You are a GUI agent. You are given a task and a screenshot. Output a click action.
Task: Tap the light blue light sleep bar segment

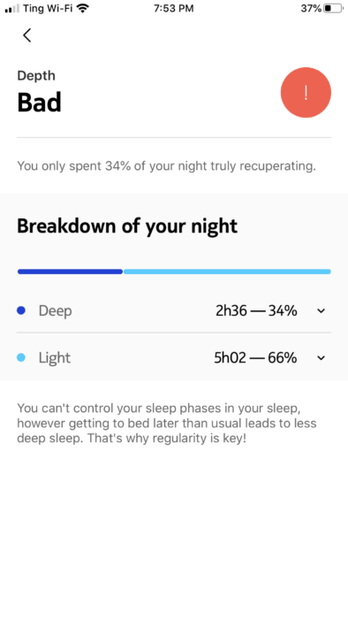point(227,271)
